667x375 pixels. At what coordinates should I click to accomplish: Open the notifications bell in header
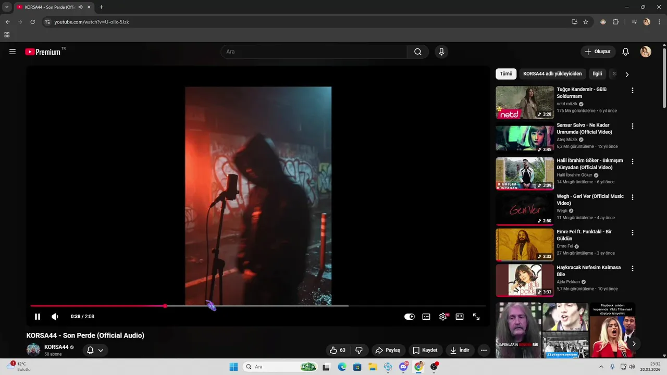click(626, 52)
